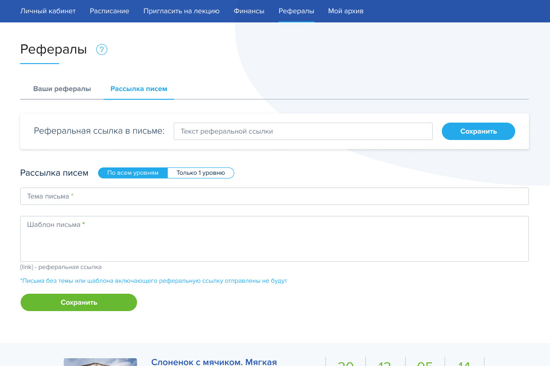
Task: Click into Шаблон письма text area
Action: 274,239
